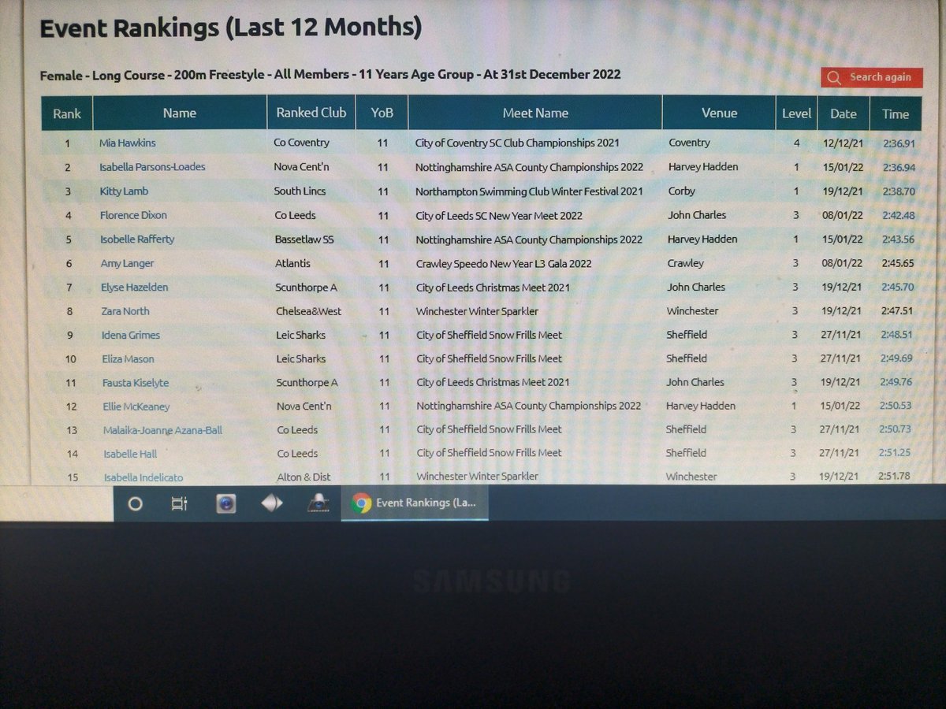Click the 2:51.78 time link
Image resolution: width=946 pixels, height=709 pixels.
tap(894, 477)
